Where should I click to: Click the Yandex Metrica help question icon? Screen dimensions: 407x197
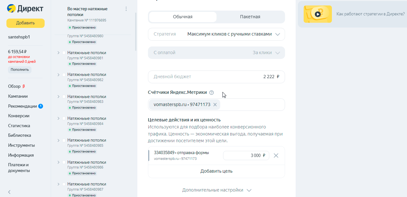(x=212, y=93)
